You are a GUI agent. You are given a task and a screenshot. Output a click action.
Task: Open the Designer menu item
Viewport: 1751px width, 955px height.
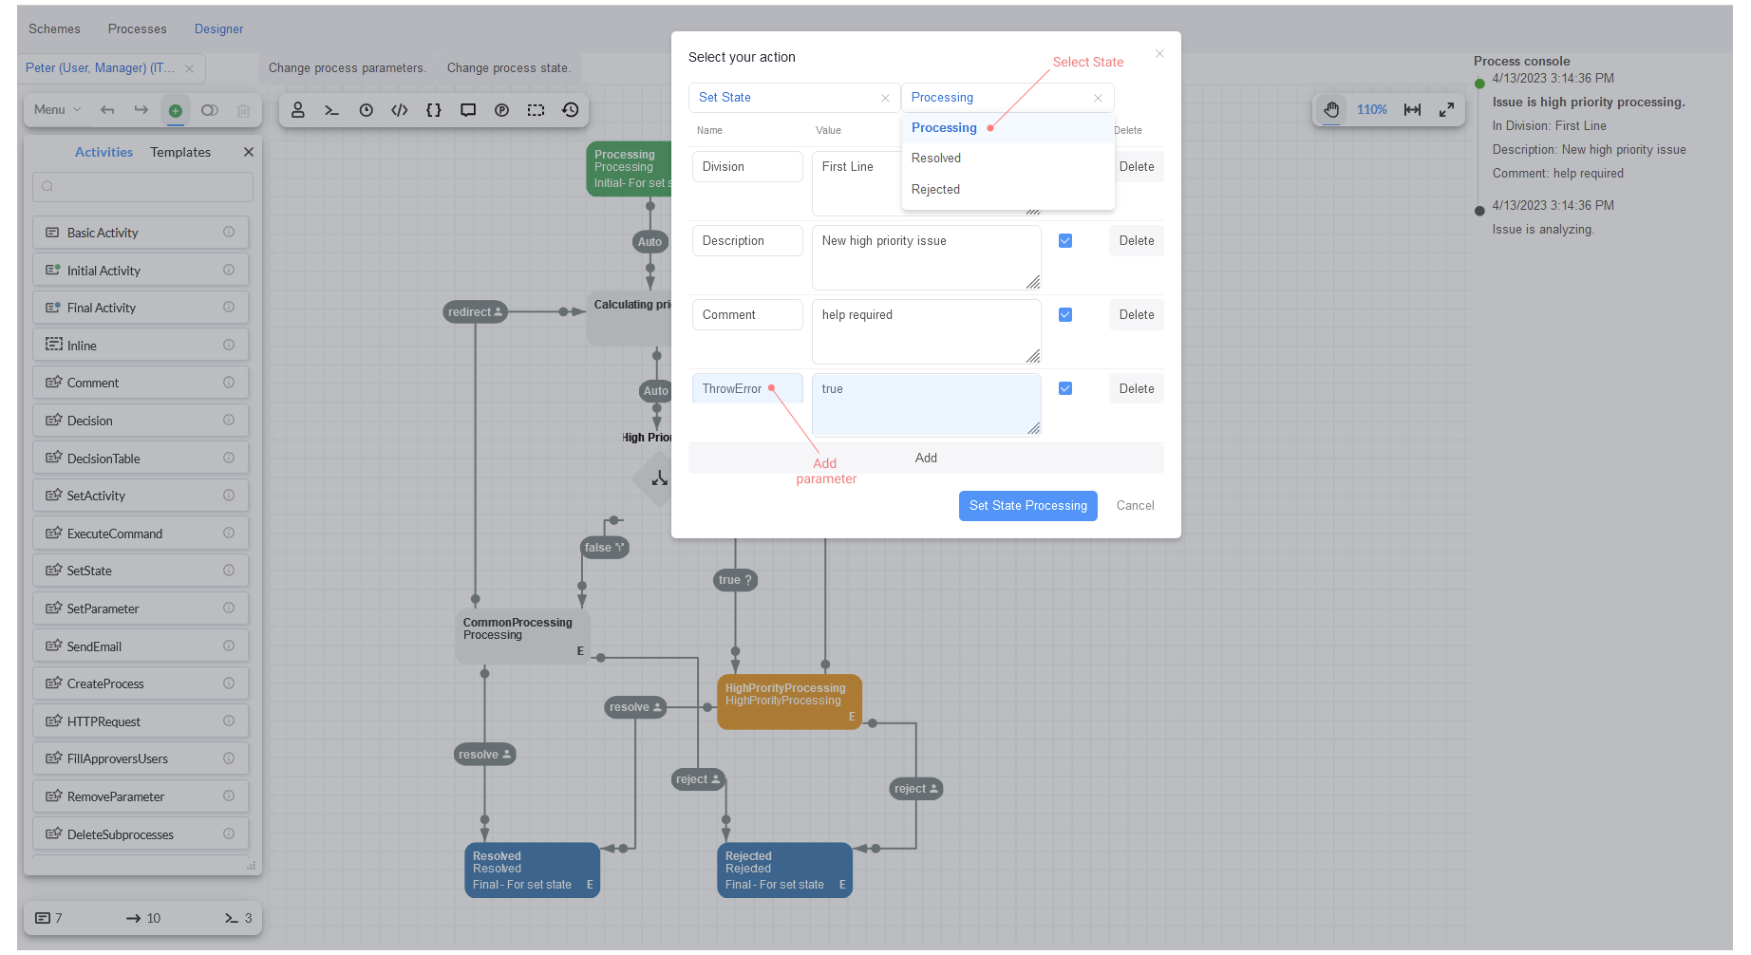(x=218, y=29)
